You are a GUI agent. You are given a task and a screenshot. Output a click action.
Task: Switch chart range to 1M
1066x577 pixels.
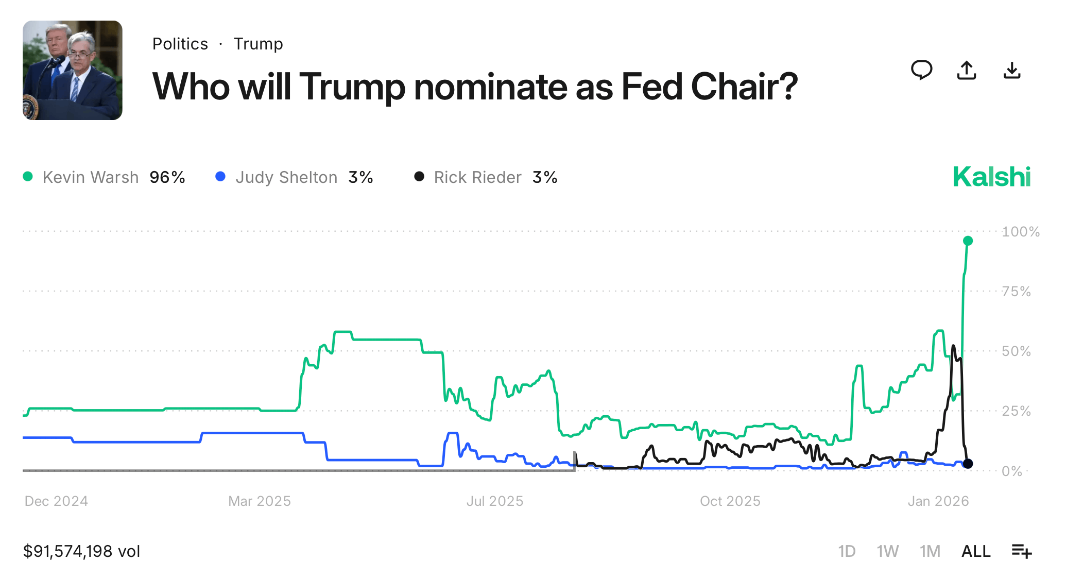click(x=930, y=551)
